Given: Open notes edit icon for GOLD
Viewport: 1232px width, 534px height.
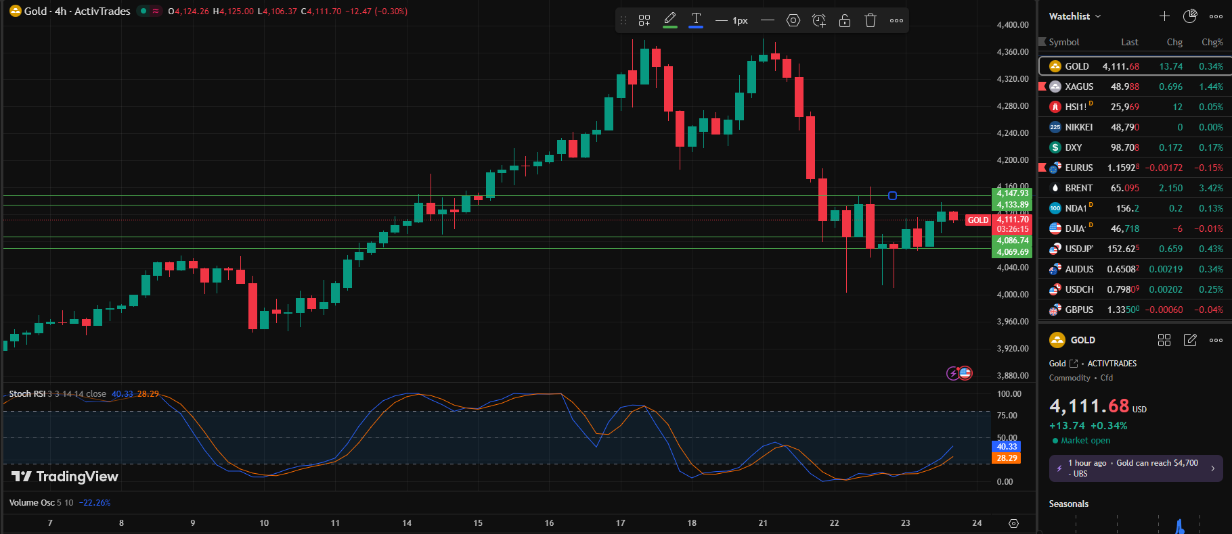Looking at the screenshot, I should (x=1190, y=340).
